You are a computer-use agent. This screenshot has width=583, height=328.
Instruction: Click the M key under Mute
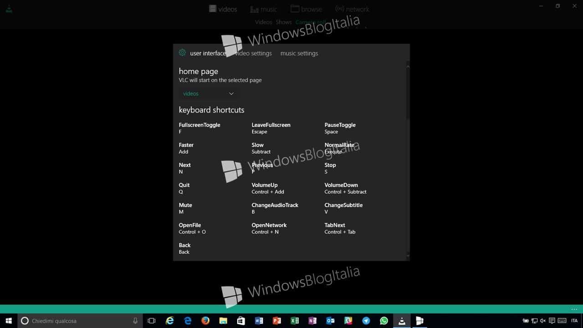coord(181,212)
